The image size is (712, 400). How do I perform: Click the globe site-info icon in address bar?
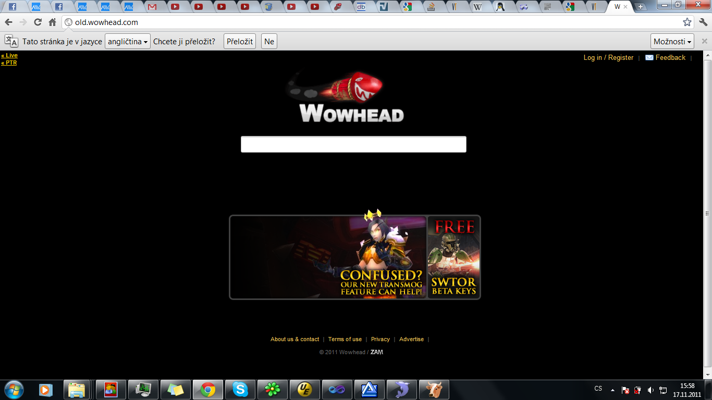click(x=68, y=22)
